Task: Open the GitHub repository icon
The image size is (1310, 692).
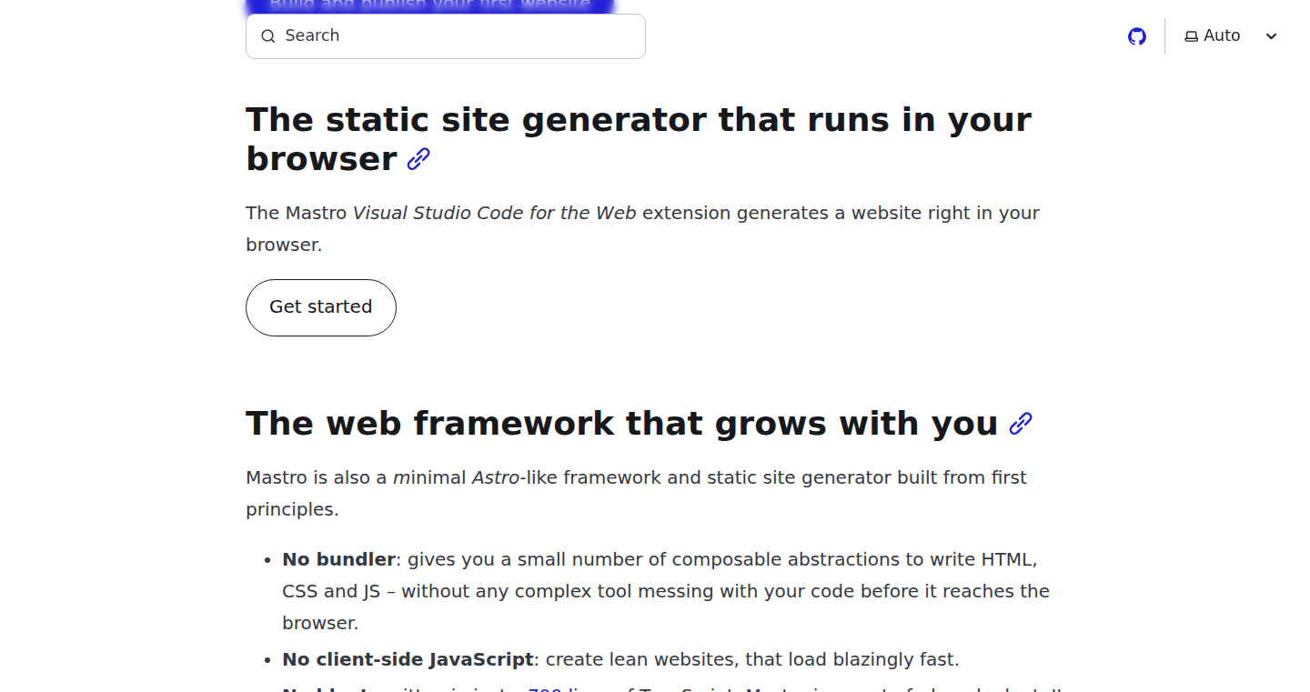Action: tap(1137, 36)
